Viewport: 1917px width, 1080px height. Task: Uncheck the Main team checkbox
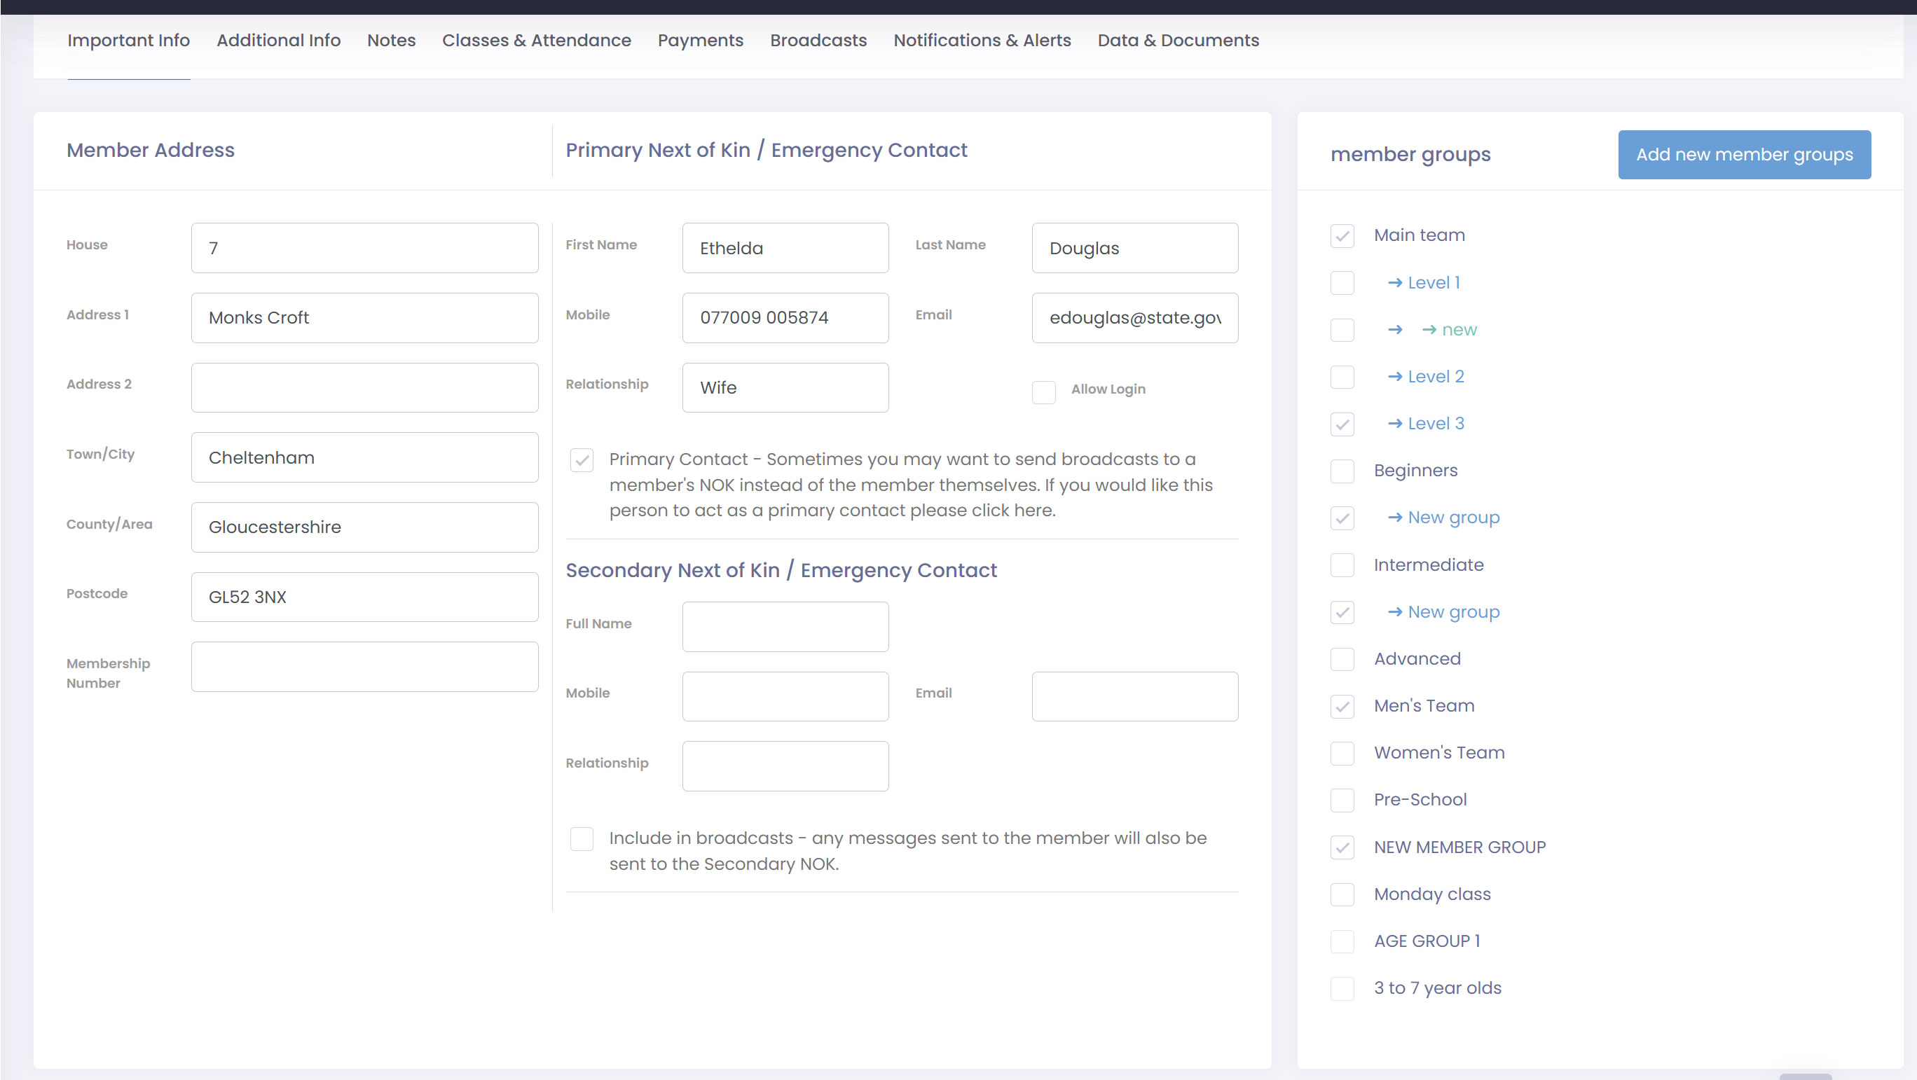(1342, 236)
